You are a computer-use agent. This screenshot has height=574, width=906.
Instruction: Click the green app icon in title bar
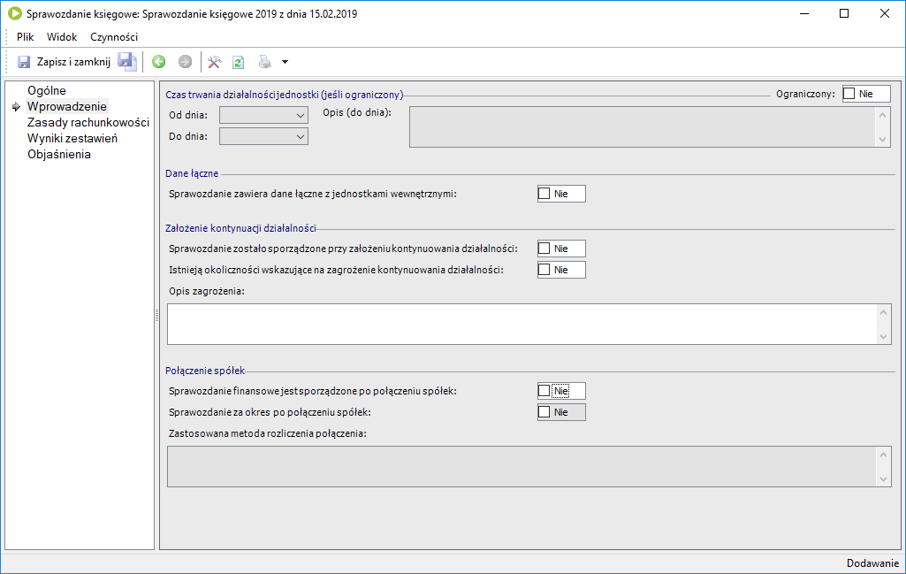tap(14, 14)
